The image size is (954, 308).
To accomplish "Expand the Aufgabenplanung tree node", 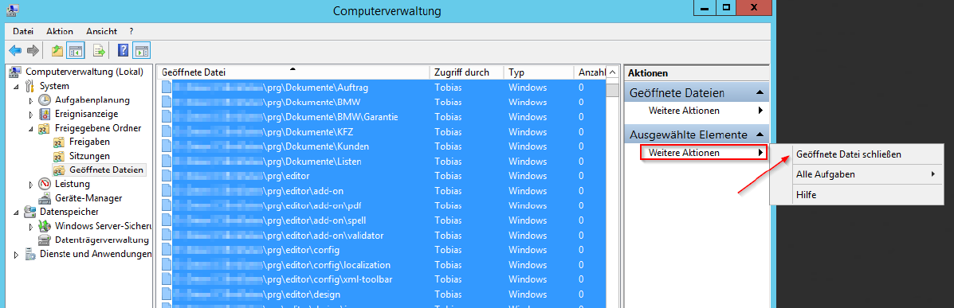I will (x=31, y=100).
